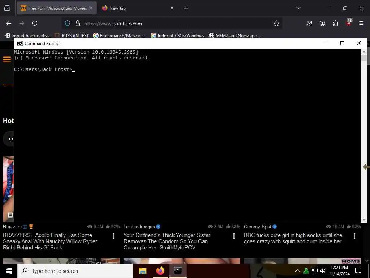Screen dimensions: 370x278
Task: Open the volume speaker tray icon
Action: tap(323, 271)
